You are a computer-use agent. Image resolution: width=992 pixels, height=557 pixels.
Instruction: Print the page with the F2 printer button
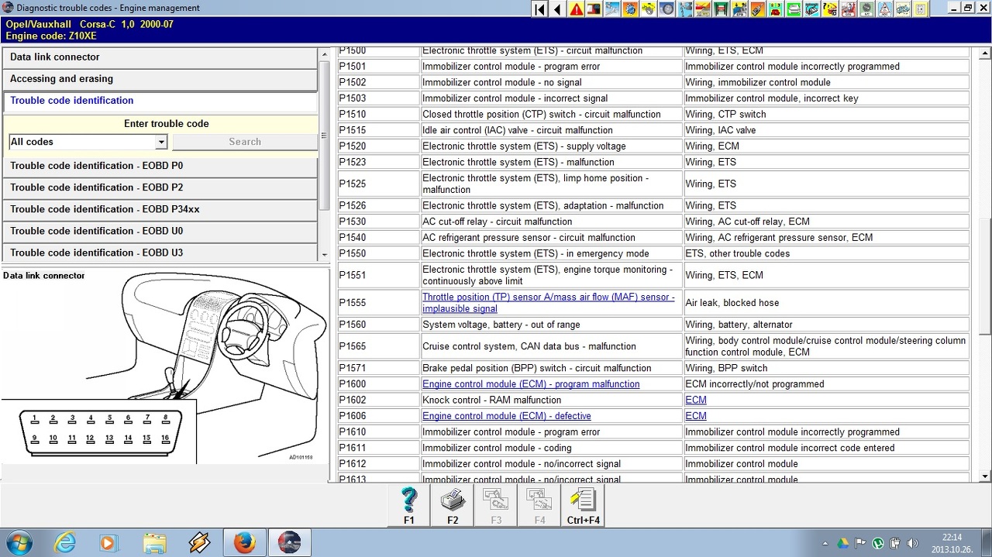453,506
